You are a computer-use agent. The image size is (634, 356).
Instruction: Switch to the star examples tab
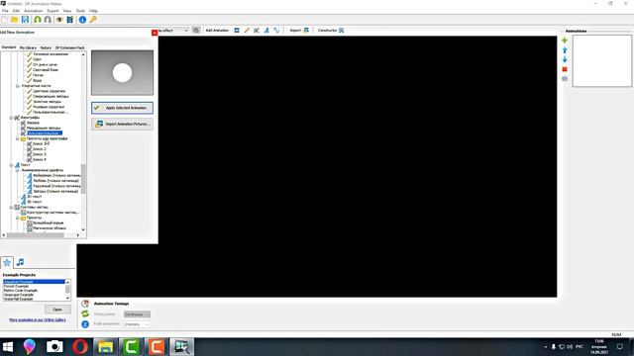tap(7, 262)
